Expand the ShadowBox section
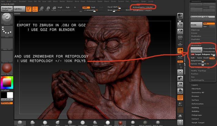 pyautogui.click(x=196, y=36)
